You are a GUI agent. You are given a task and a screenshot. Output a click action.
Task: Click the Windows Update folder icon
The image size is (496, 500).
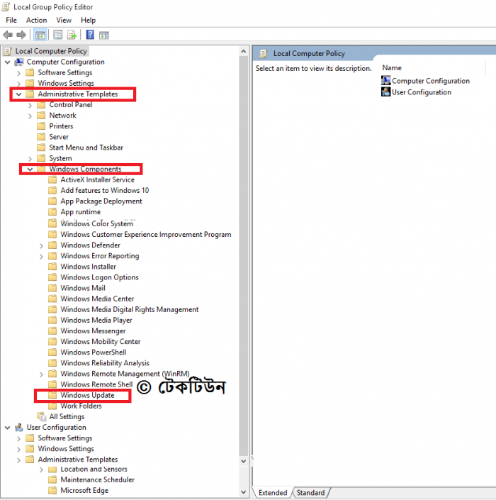click(52, 395)
